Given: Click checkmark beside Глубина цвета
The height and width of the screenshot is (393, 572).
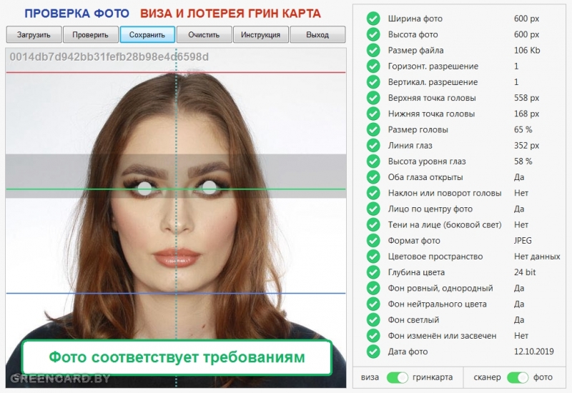Looking at the screenshot, I should tap(373, 272).
